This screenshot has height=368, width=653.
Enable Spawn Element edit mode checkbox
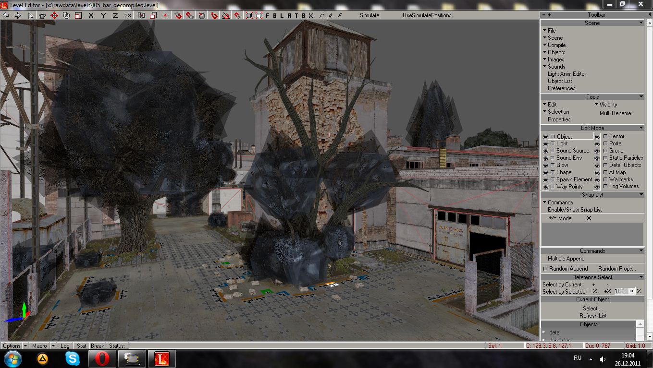click(x=553, y=179)
